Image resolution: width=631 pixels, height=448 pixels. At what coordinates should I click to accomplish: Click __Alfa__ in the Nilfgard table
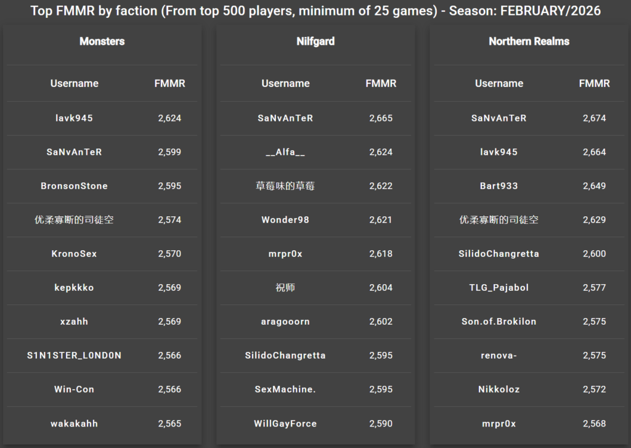point(285,152)
